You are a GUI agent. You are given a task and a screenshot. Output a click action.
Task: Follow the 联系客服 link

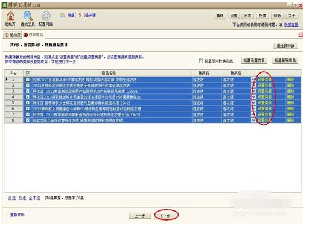point(291,25)
